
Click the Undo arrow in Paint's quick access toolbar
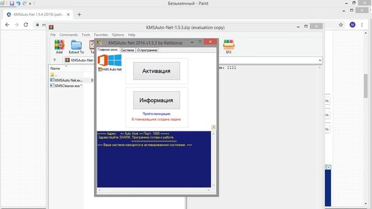(18, 3)
